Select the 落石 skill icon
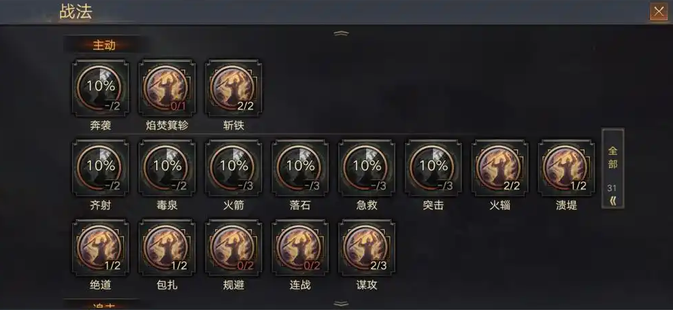Viewport: 673px width, 310px height. point(300,168)
